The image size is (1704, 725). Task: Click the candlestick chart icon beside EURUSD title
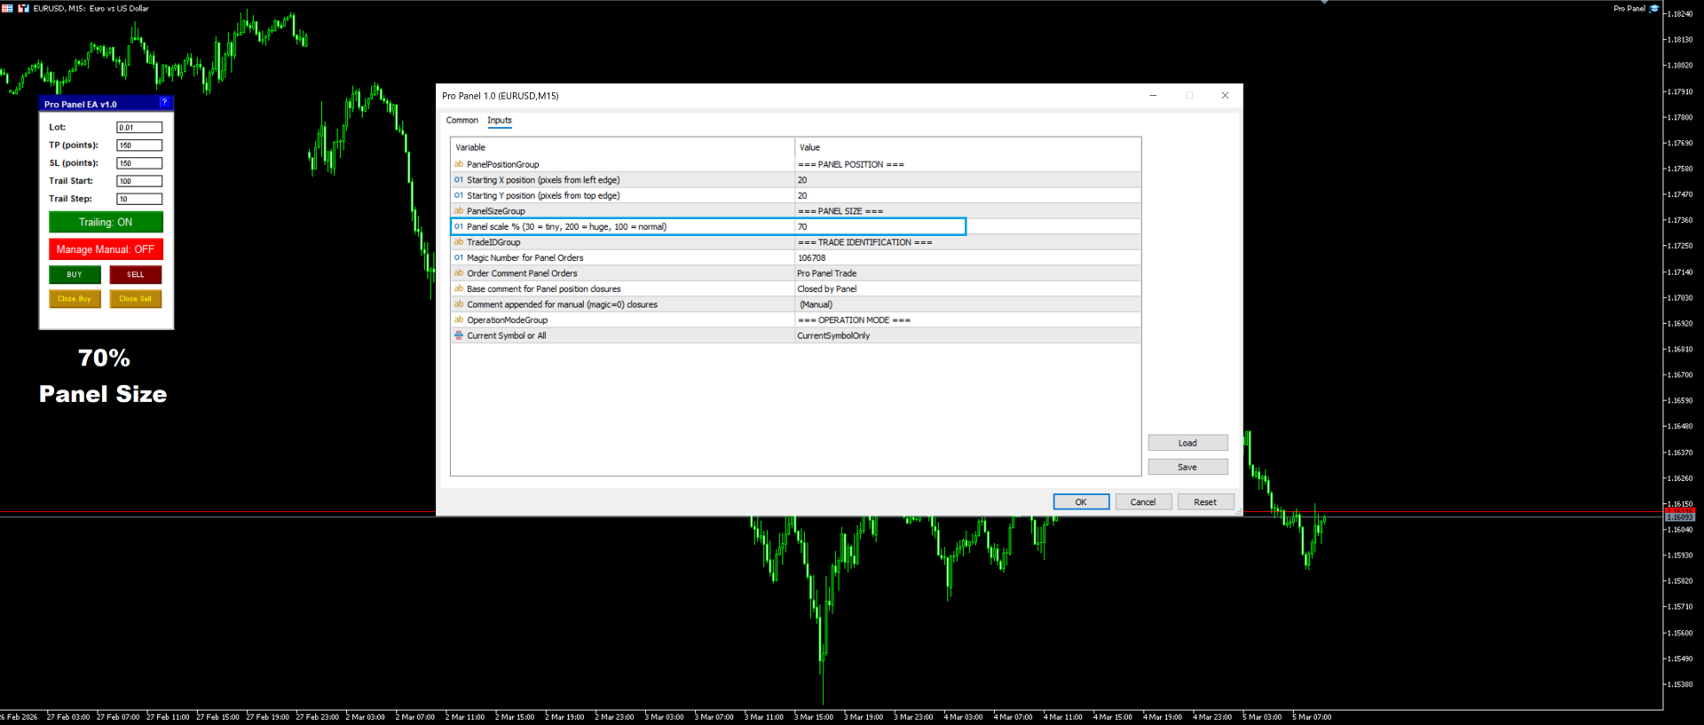coord(23,8)
